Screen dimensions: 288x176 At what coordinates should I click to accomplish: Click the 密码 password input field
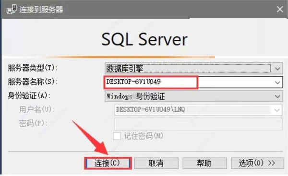[x=198, y=124]
